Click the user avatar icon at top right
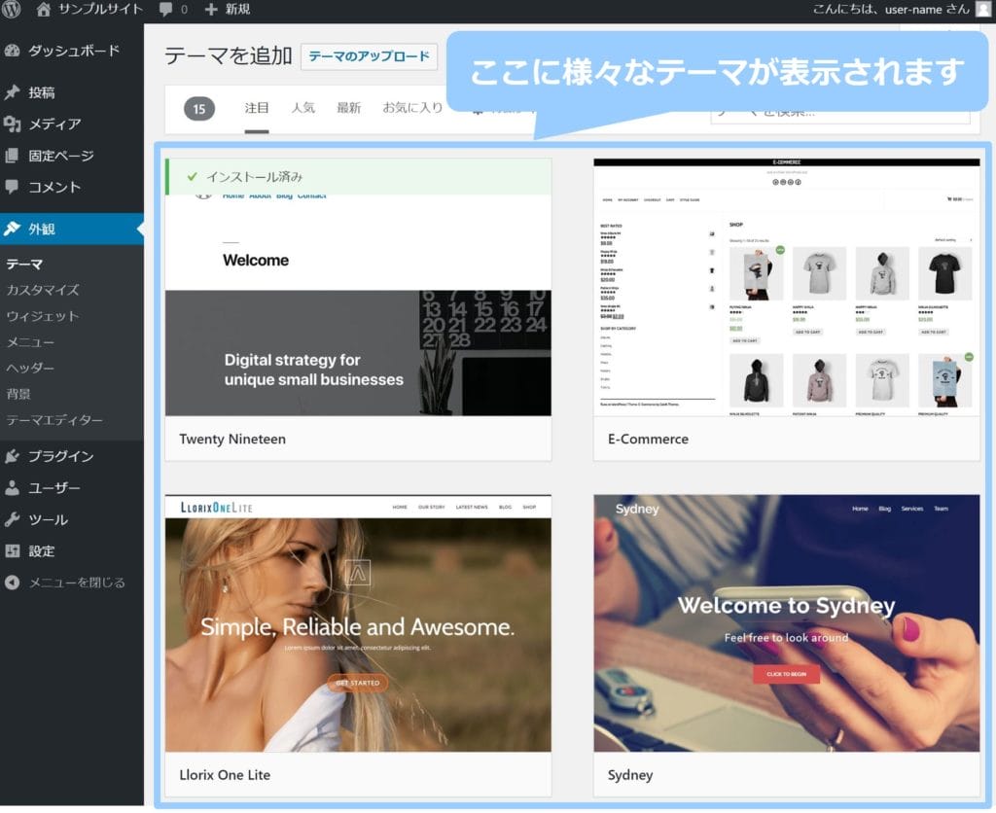 tap(983, 10)
